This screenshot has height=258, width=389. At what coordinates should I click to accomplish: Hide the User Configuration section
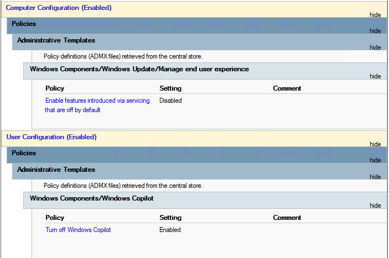[x=375, y=144]
